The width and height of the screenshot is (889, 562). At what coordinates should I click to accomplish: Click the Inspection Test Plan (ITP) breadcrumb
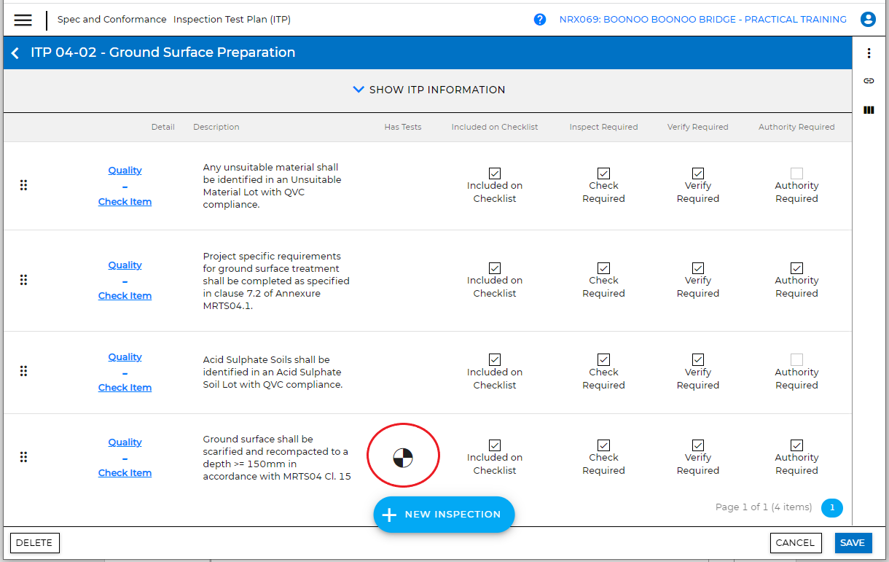coord(232,19)
